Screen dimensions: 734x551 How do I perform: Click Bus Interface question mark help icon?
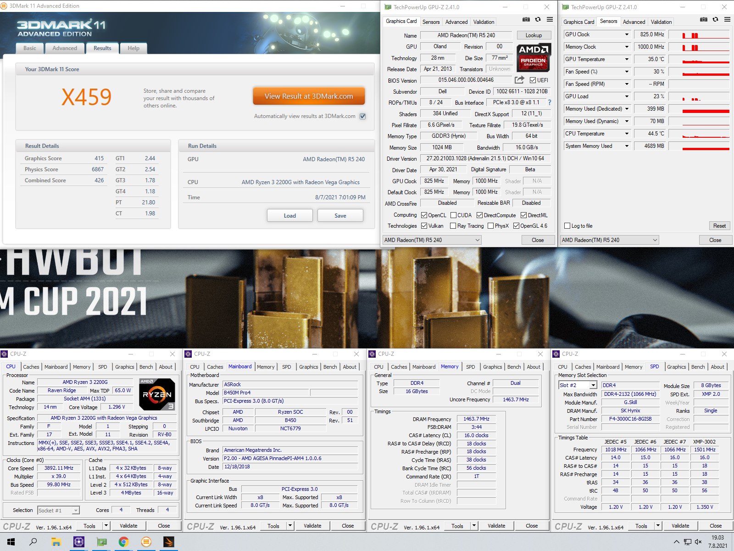549,102
